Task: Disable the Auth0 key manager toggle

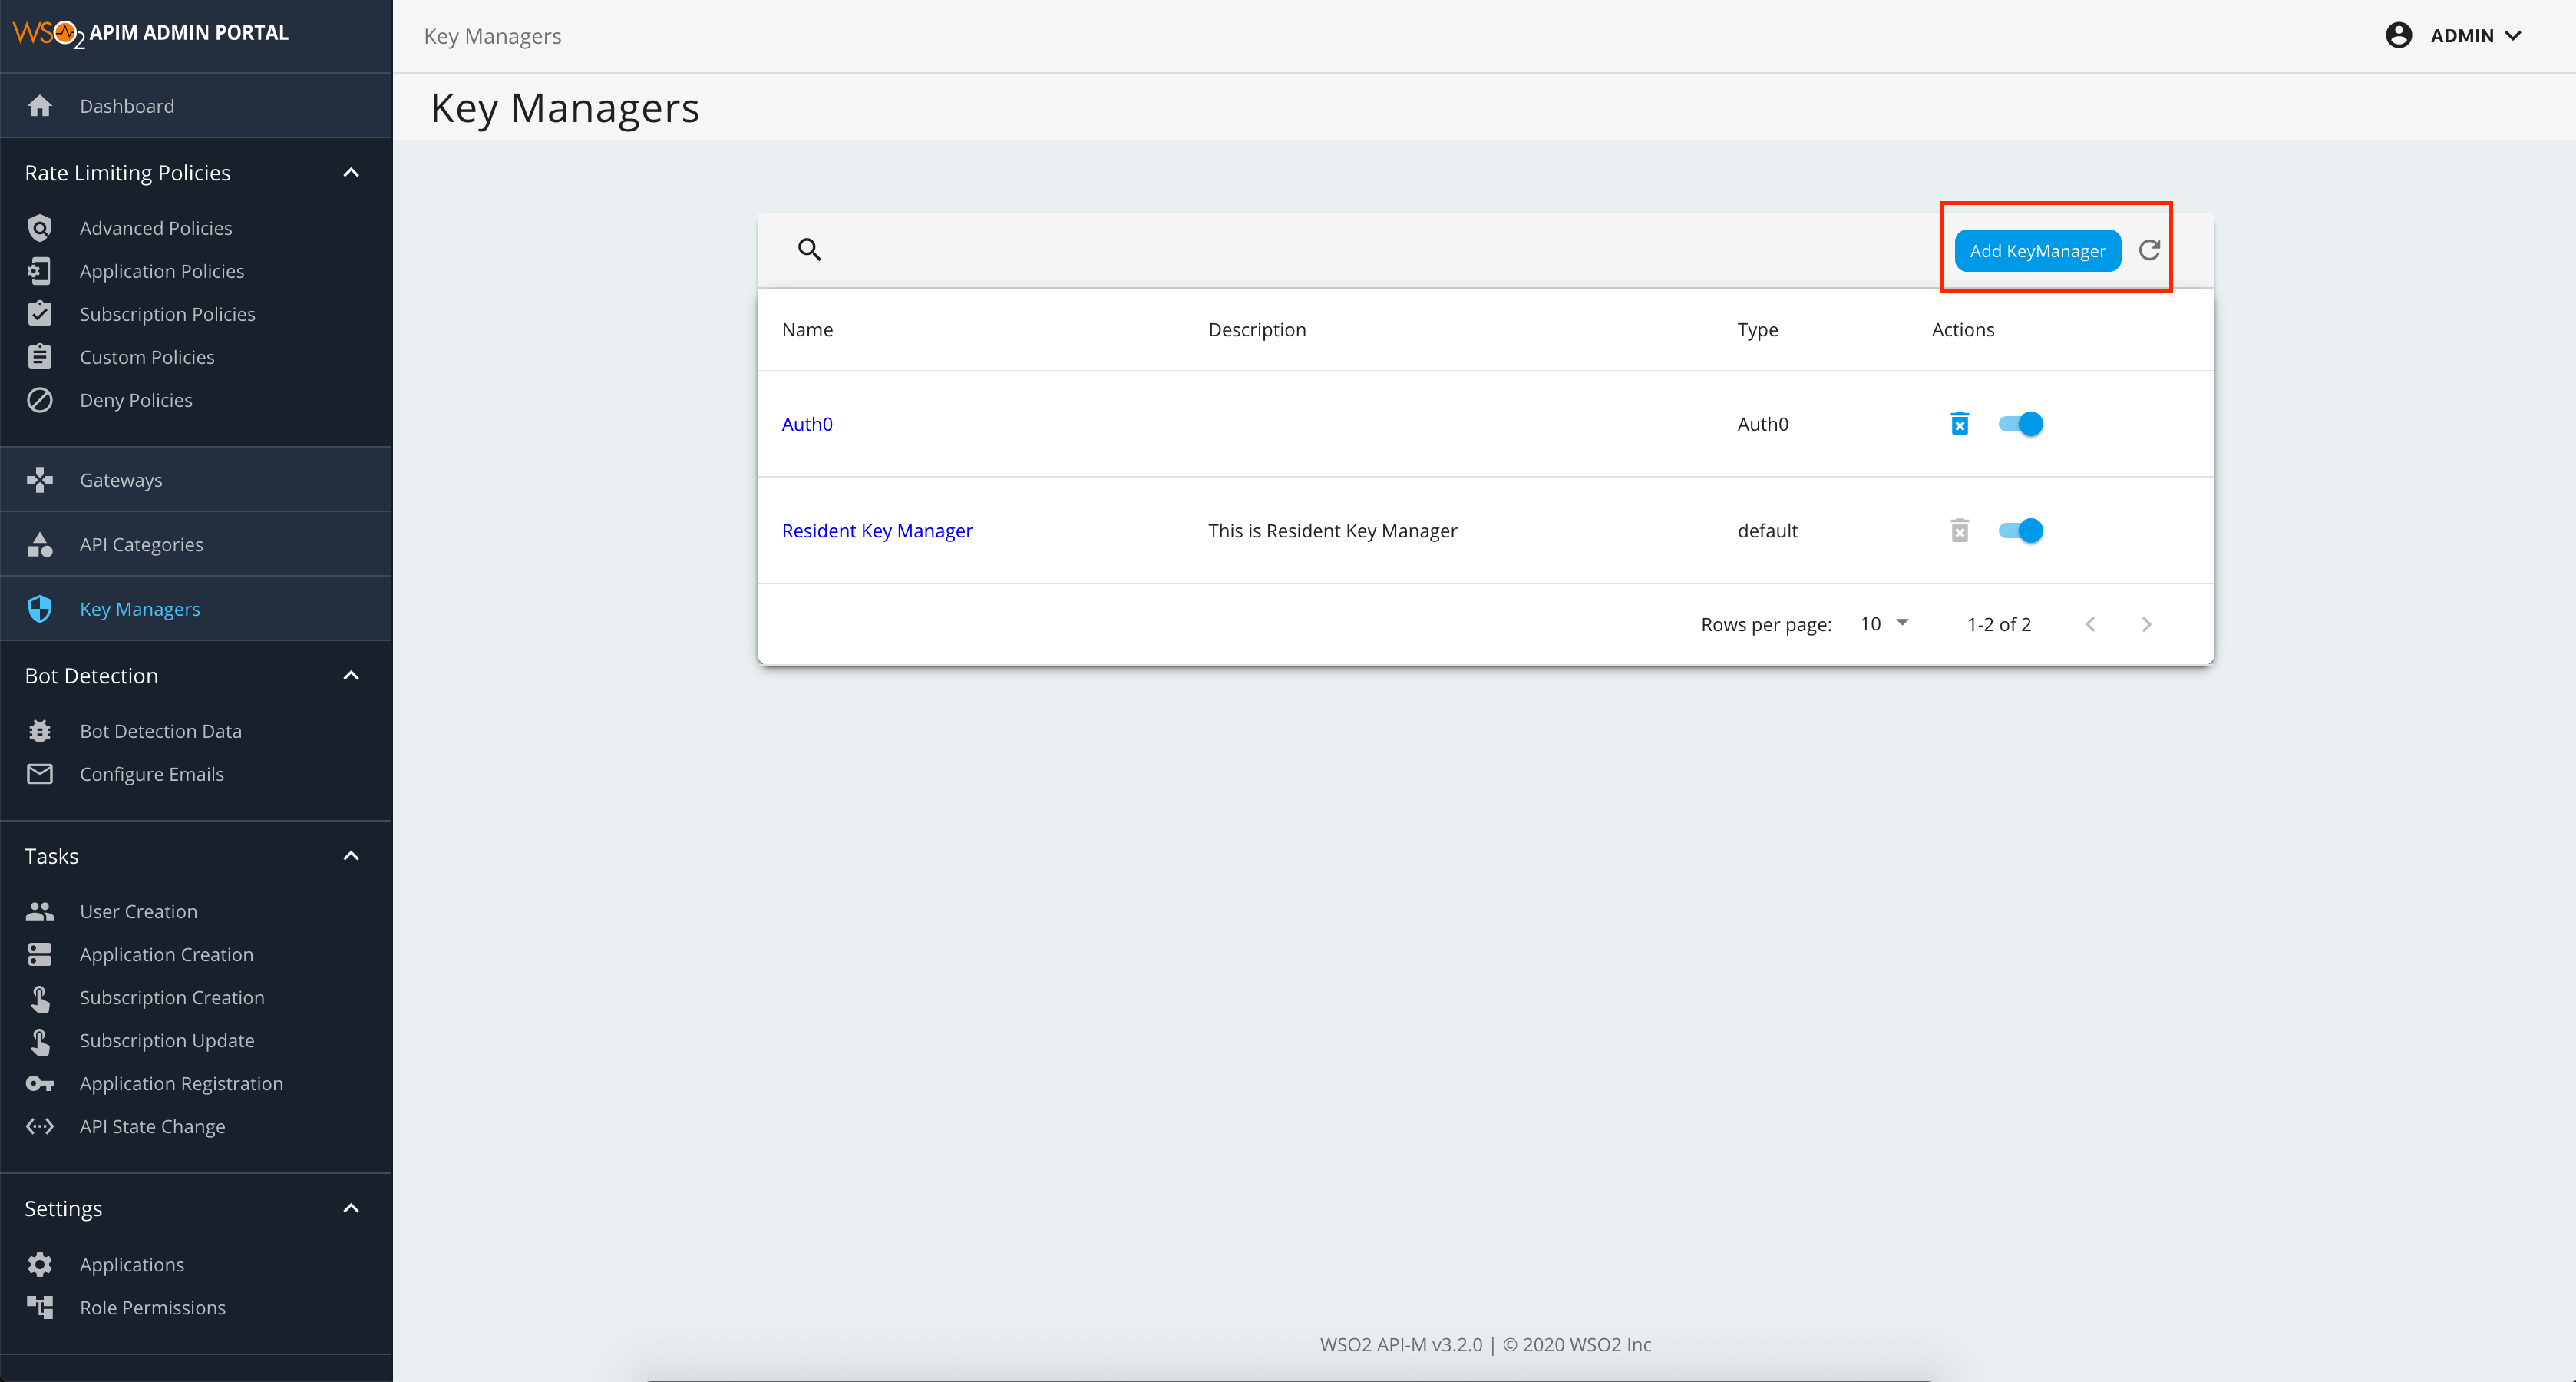Action: click(x=2020, y=424)
